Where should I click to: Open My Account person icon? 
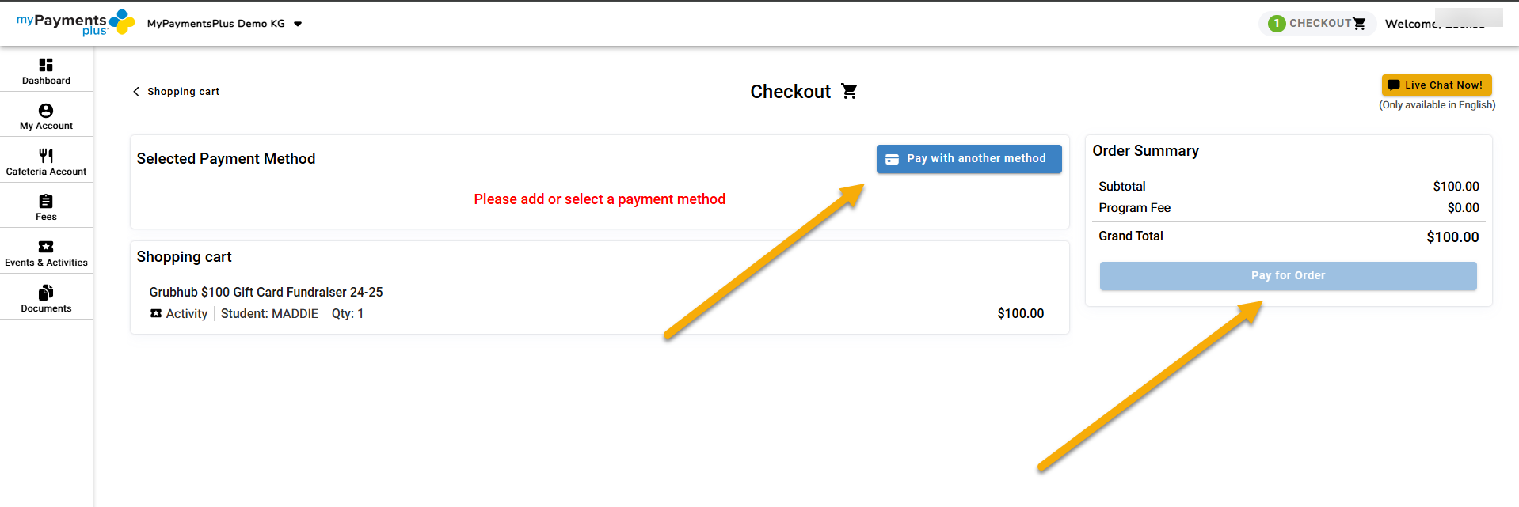coord(46,111)
